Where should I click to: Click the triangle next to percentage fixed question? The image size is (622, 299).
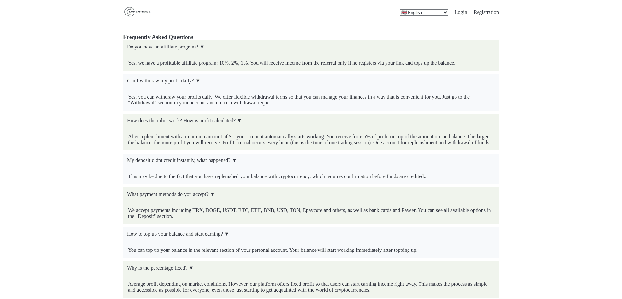(x=191, y=268)
